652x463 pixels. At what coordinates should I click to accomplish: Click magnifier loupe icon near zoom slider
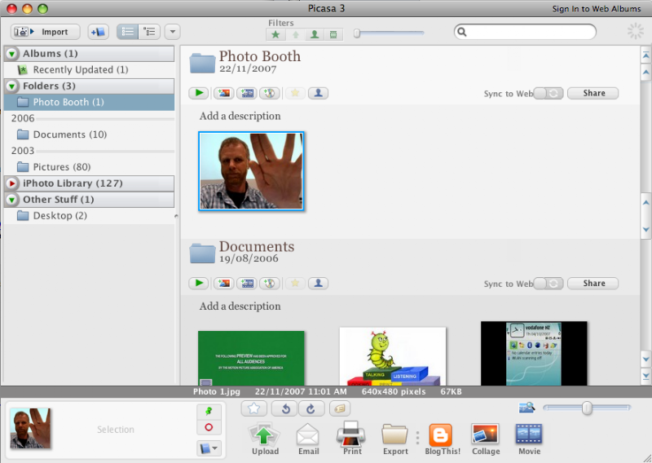[x=526, y=408]
